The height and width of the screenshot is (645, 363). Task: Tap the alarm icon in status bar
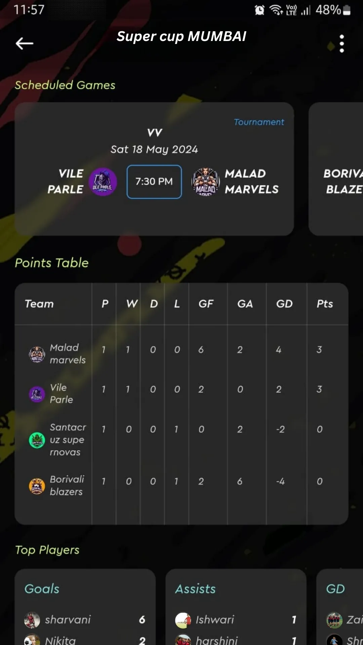[x=259, y=10]
